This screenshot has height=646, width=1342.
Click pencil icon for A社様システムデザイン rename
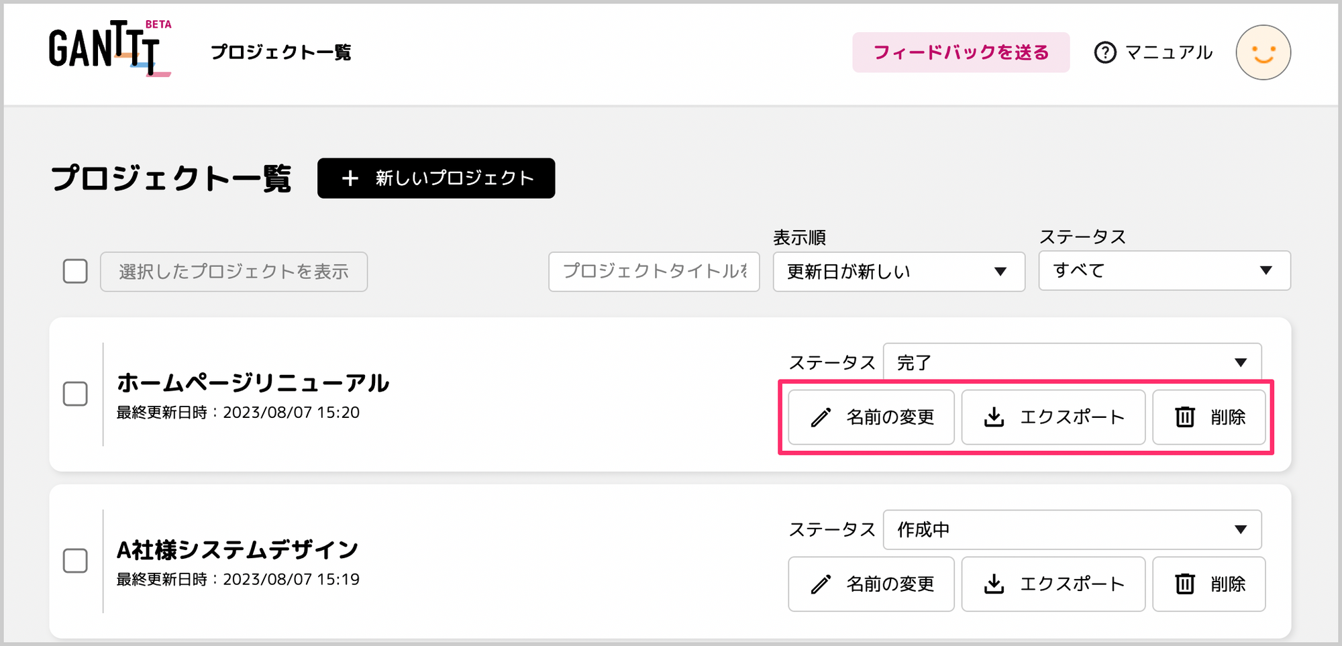click(x=821, y=584)
